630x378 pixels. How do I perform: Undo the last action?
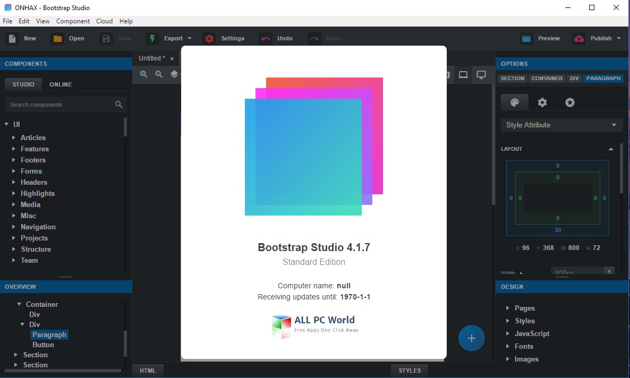[276, 39]
